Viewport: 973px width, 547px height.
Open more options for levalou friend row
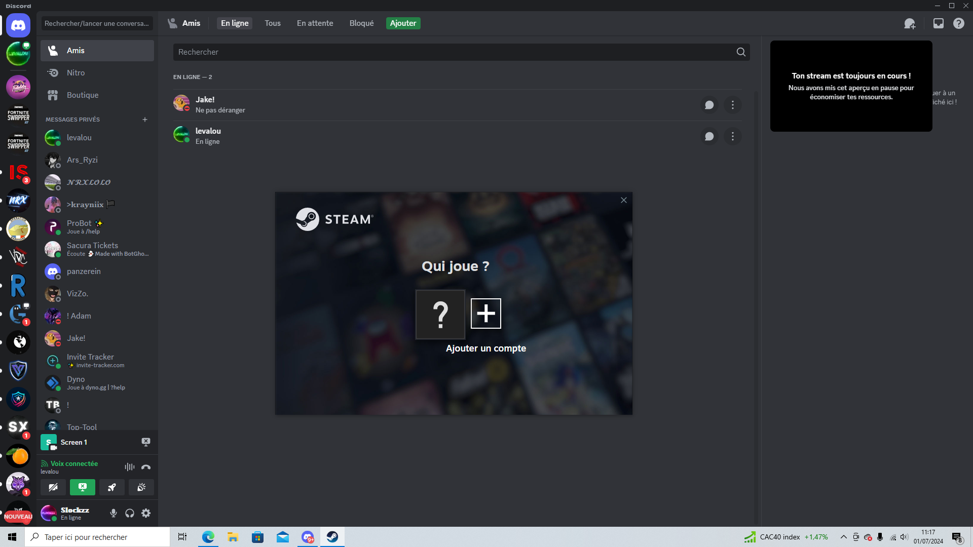point(733,136)
